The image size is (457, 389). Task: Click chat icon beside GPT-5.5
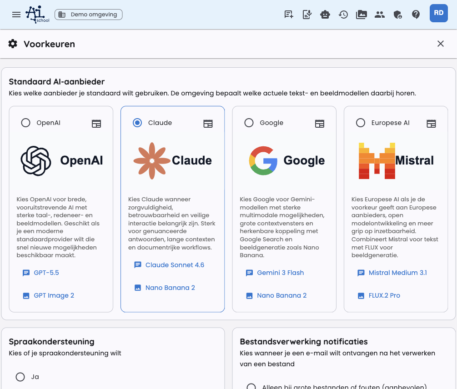[x=26, y=273]
